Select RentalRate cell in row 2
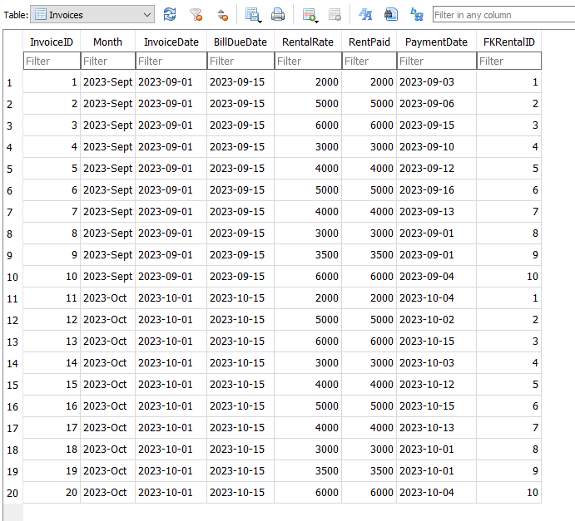The width and height of the screenshot is (575, 521). click(308, 104)
